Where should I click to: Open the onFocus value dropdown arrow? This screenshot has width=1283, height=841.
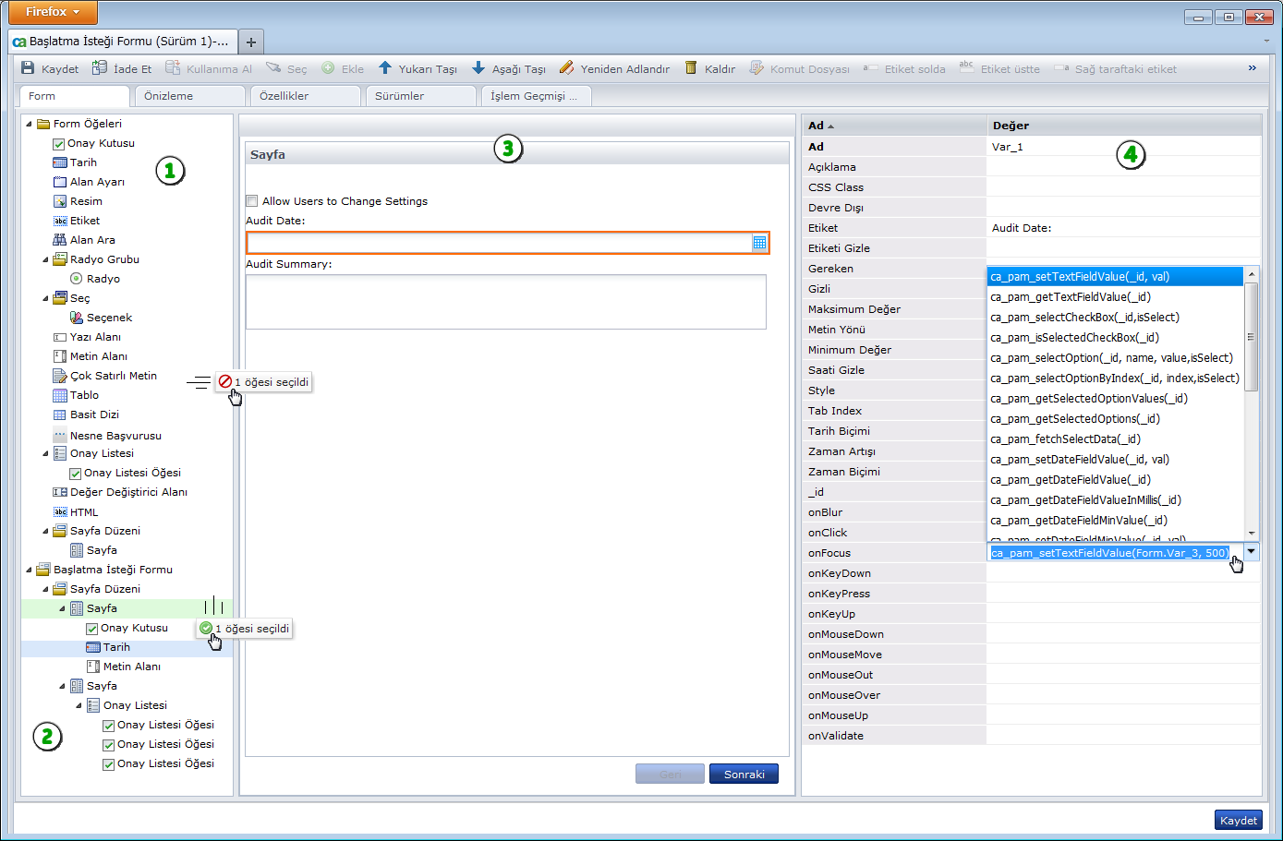click(x=1251, y=552)
